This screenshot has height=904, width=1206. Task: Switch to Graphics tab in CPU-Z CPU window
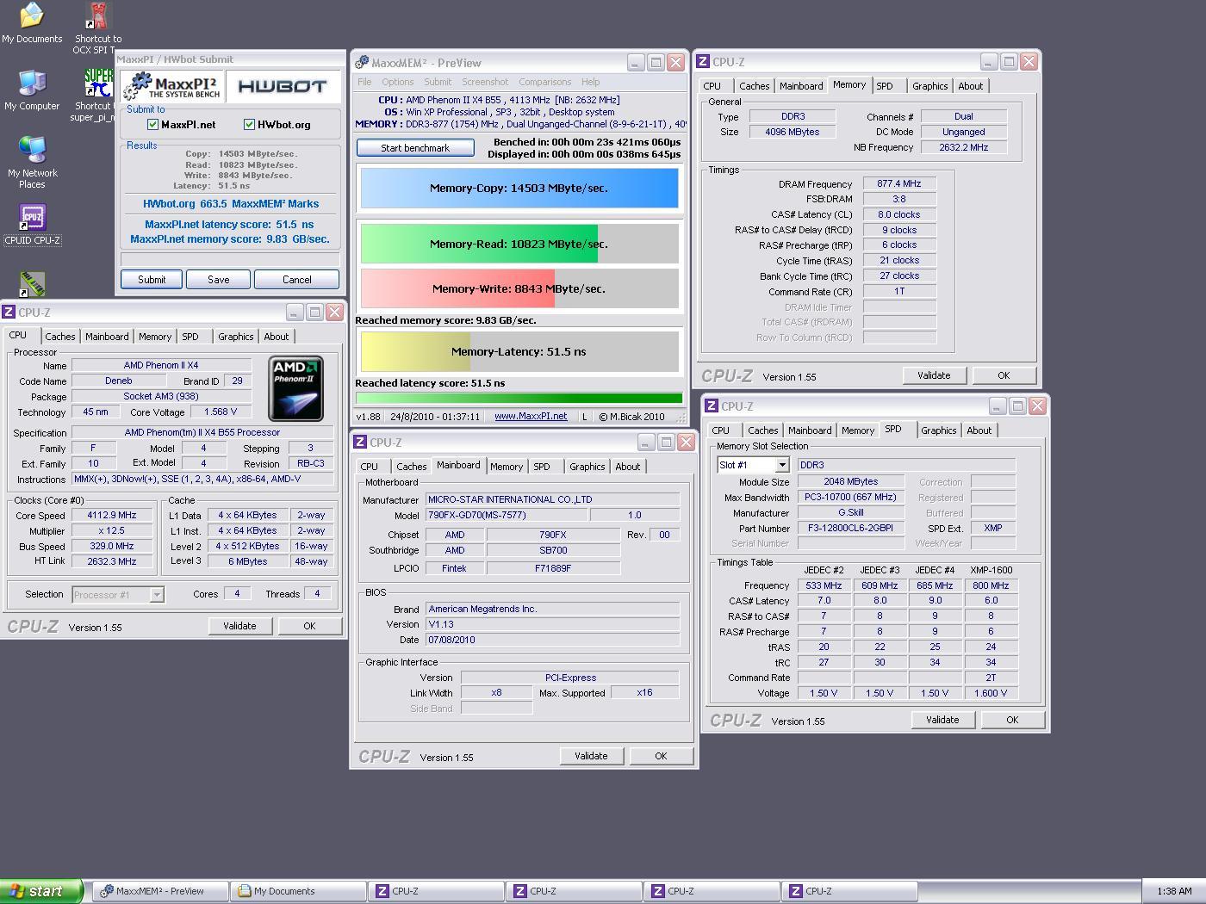[x=235, y=337]
